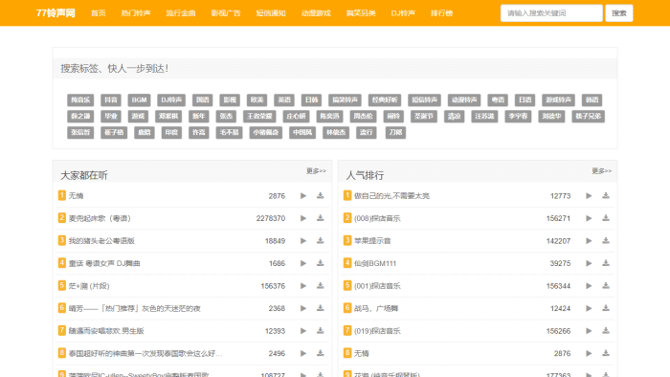This screenshot has height=377, width=670.
Task: Play (001)探店音乐
Action: click(x=589, y=286)
